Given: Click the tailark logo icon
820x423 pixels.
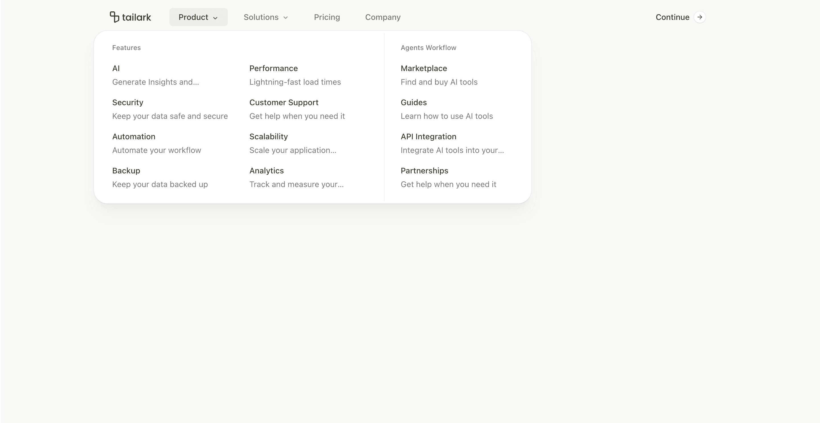Looking at the screenshot, I should tap(114, 17).
